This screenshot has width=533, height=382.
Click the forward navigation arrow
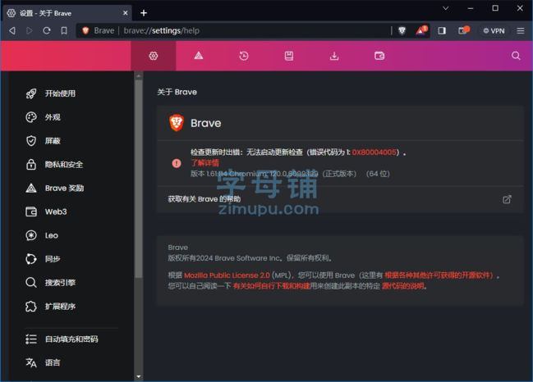[x=30, y=31]
